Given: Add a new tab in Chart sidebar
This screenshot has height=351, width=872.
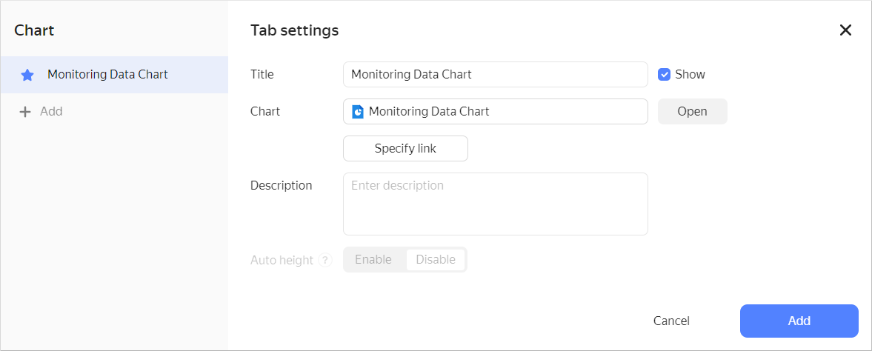Looking at the screenshot, I should pos(50,112).
